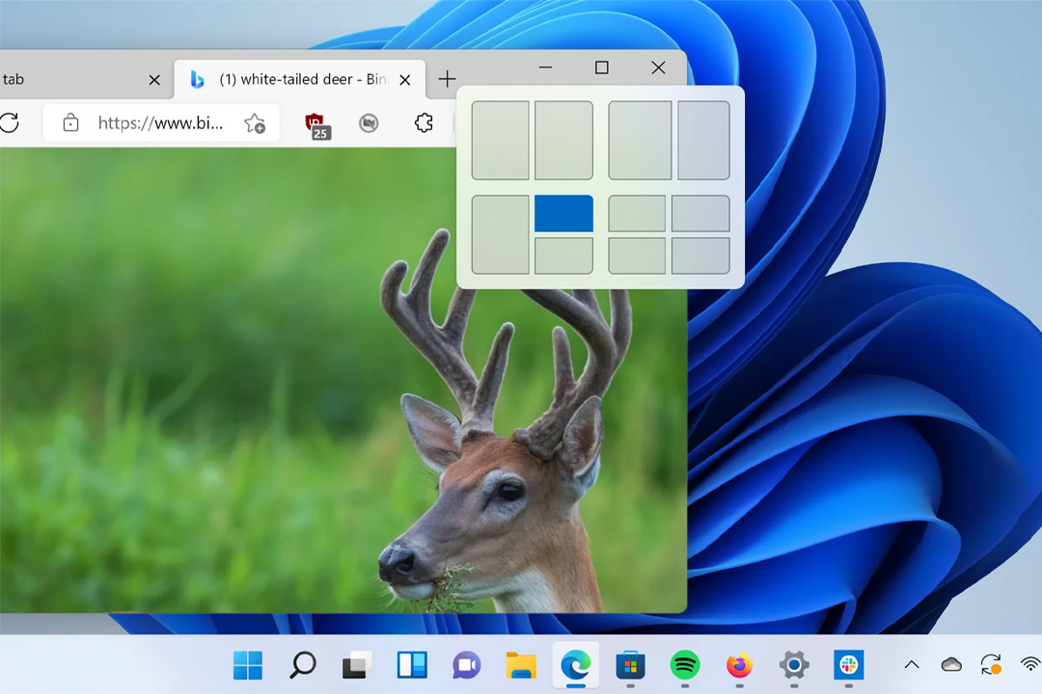Open a new tab with plus button
The height and width of the screenshot is (694, 1042).
click(448, 79)
